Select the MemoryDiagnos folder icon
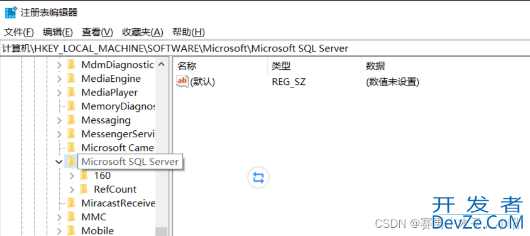Image resolution: width=530 pixels, height=236 pixels. coord(71,106)
